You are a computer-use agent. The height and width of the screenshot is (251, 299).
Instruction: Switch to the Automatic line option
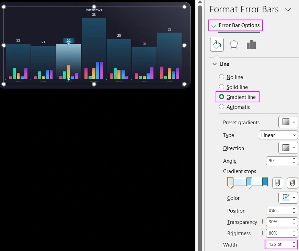pyautogui.click(x=221, y=107)
